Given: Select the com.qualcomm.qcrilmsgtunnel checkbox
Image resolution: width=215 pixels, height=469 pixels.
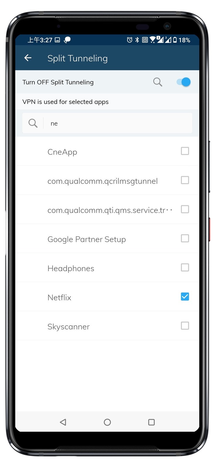Looking at the screenshot, I should click(x=185, y=180).
